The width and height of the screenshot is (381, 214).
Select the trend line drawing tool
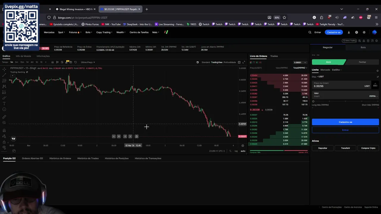click(x=4, y=75)
